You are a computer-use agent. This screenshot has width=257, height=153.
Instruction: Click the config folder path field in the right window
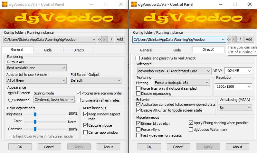click(179, 39)
